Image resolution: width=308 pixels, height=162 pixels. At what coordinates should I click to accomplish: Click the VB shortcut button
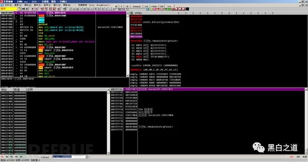pos(127,6)
